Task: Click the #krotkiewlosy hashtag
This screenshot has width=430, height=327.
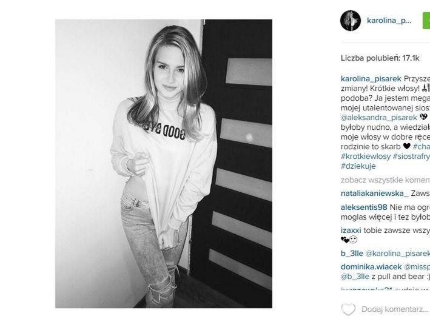Action: (x=366, y=157)
